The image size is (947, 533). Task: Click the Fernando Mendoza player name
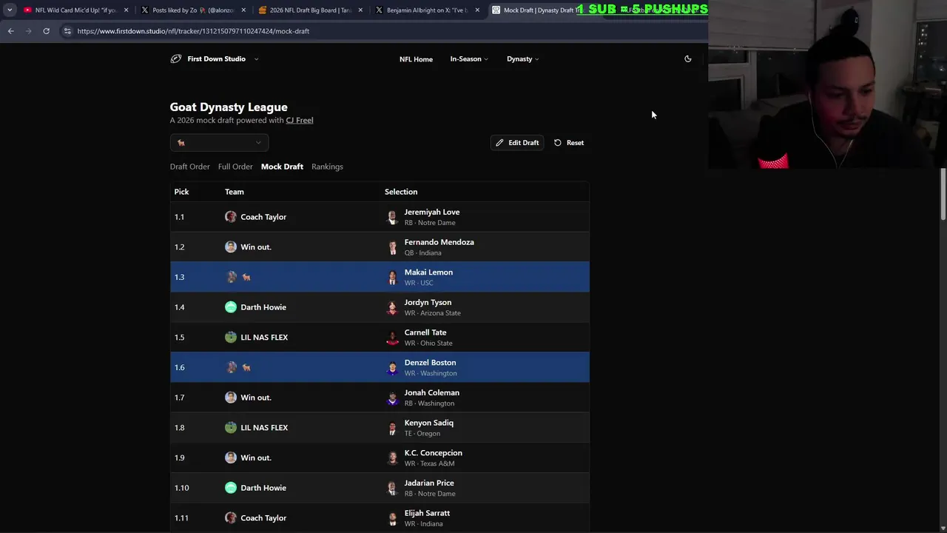[x=439, y=242]
